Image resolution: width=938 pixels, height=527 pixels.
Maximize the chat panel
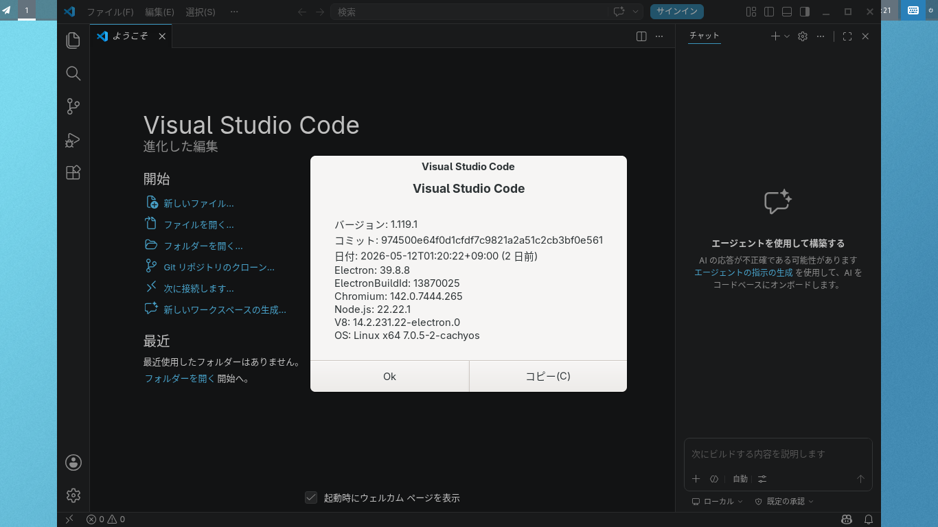coord(847,36)
